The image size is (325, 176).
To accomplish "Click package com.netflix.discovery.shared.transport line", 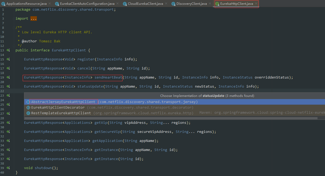I will point(66,10).
